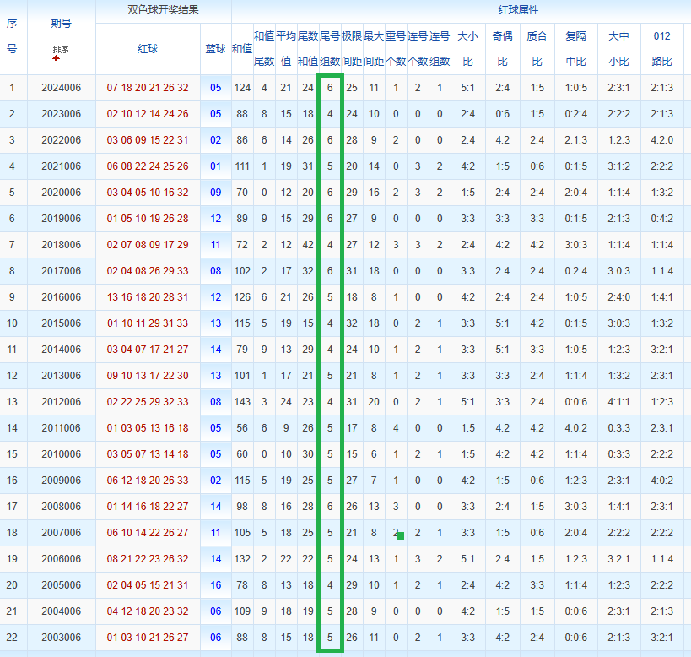The height and width of the screenshot is (657, 691).
Task: Click the 期号 column header
Action: click(61, 24)
